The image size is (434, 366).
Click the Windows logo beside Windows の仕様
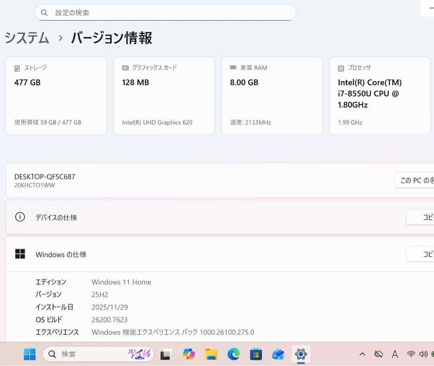tap(20, 254)
